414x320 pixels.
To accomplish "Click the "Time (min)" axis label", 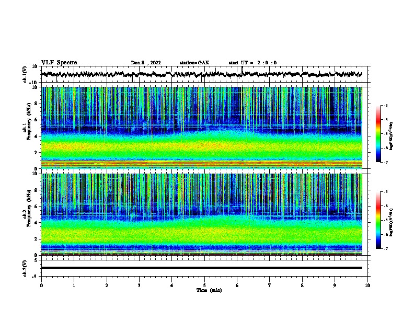I will [209, 290].
